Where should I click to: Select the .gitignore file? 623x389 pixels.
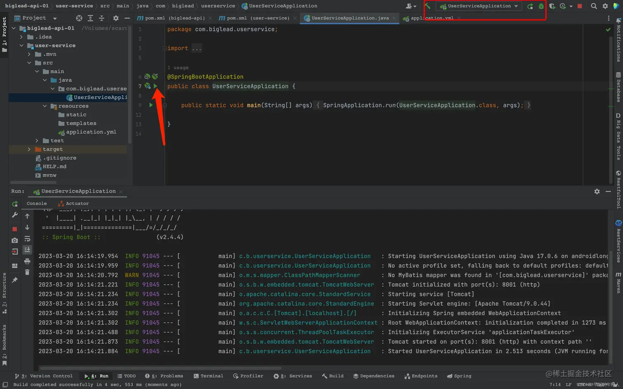[56, 158]
